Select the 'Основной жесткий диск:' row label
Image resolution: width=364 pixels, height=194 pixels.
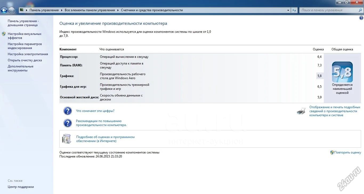(79, 97)
